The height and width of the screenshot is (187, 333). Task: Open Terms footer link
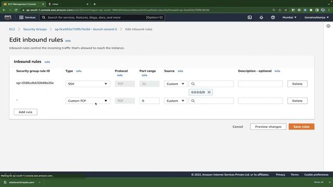coord(294,175)
